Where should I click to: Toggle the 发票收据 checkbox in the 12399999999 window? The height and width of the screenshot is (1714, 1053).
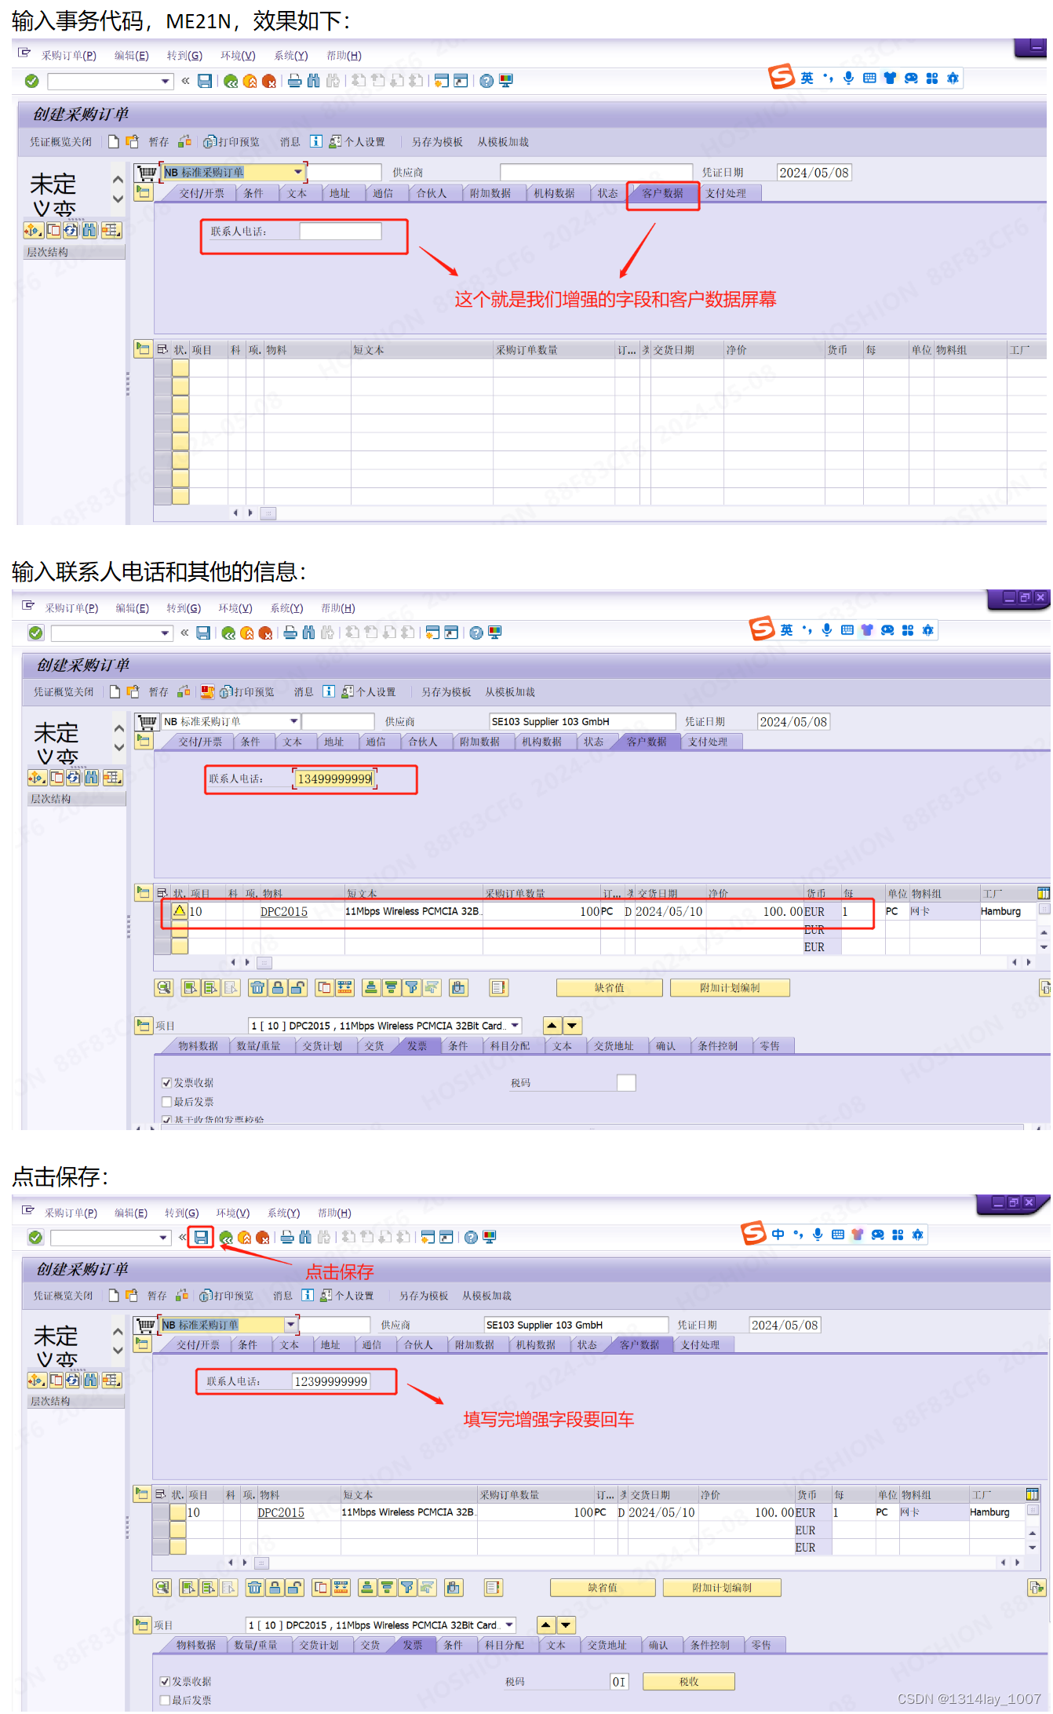[x=165, y=1682]
